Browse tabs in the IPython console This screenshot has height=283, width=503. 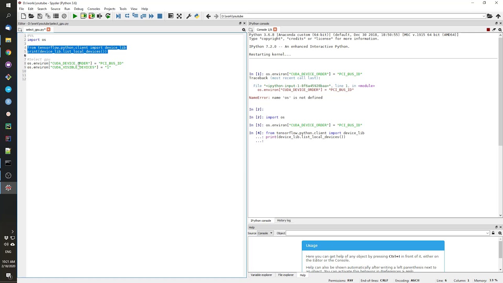click(251, 29)
